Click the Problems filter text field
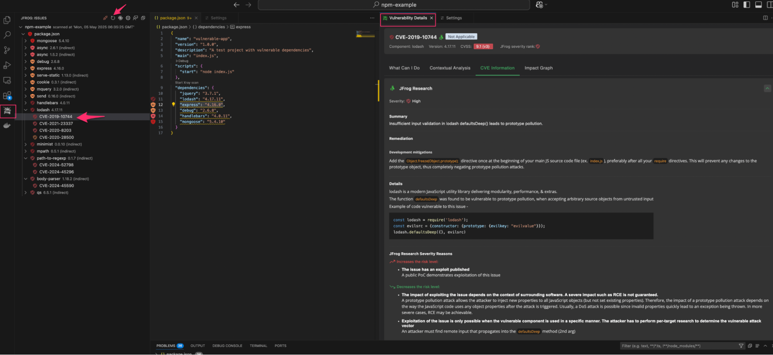The width and height of the screenshot is (773, 355). click(677, 346)
